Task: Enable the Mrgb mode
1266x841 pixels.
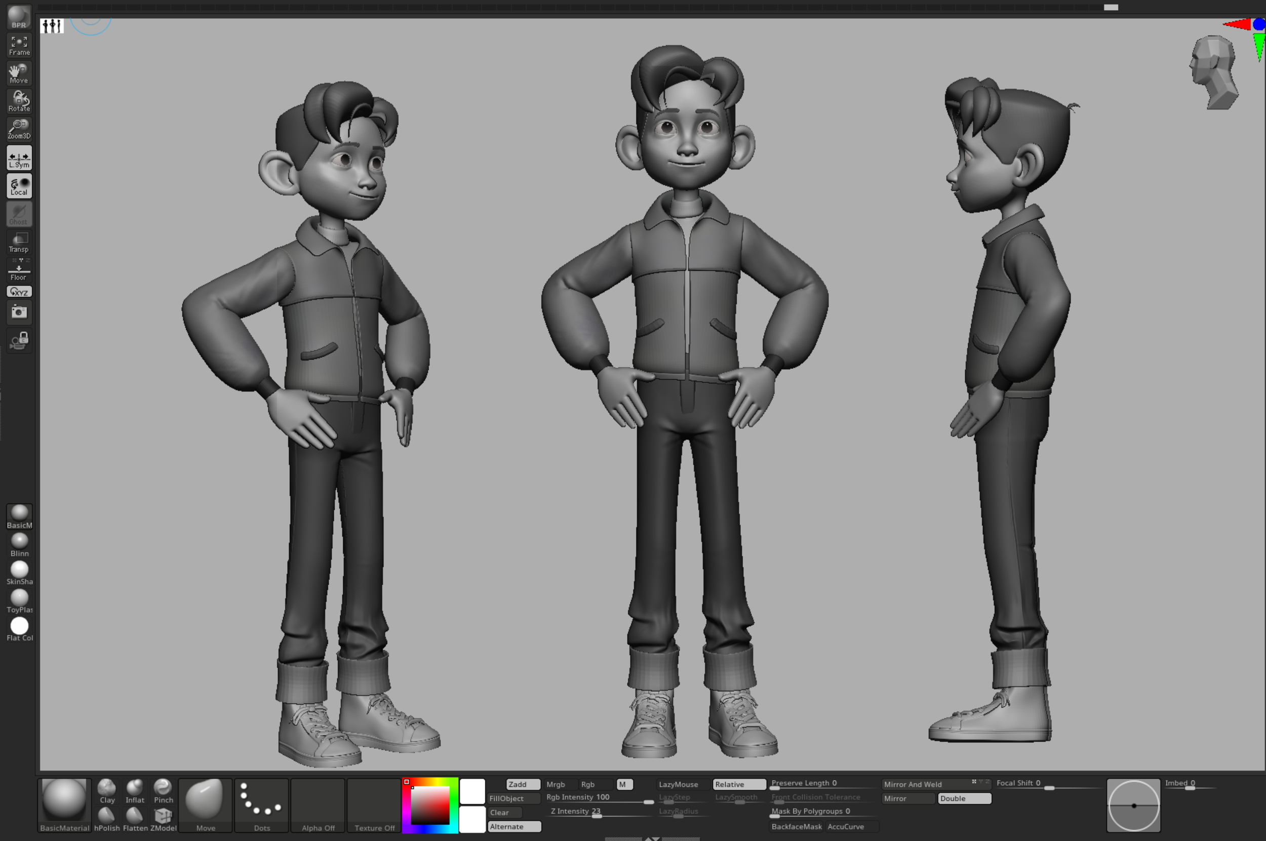Action: click(x=560, y=784)
